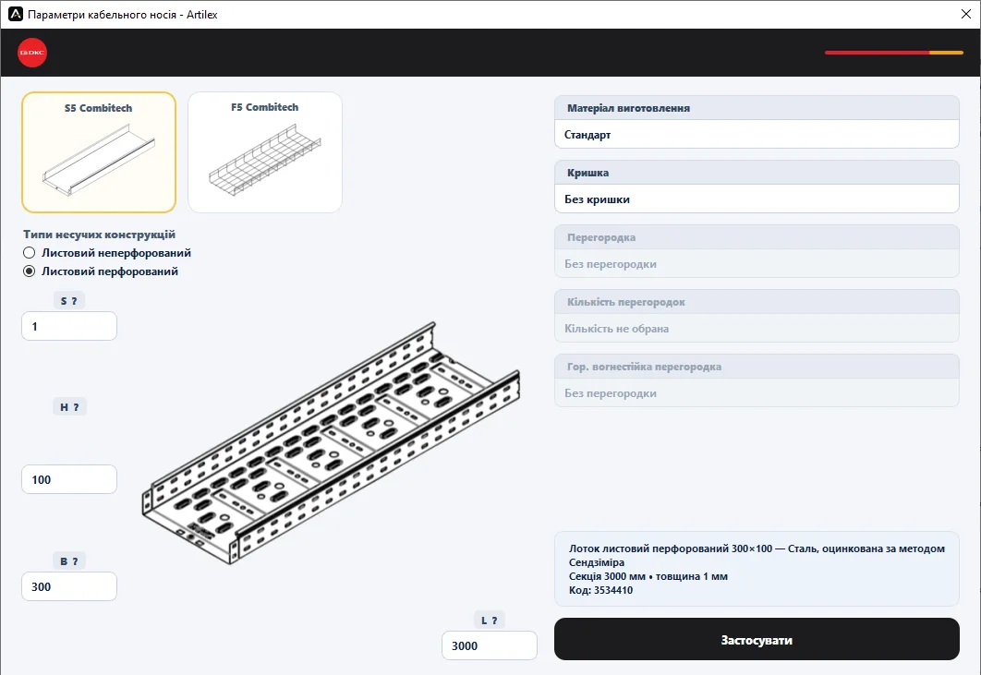Click the Секція 3000 мм thickness line
Image resolution: width=981 pixels, height=675 pixels.
648,576
